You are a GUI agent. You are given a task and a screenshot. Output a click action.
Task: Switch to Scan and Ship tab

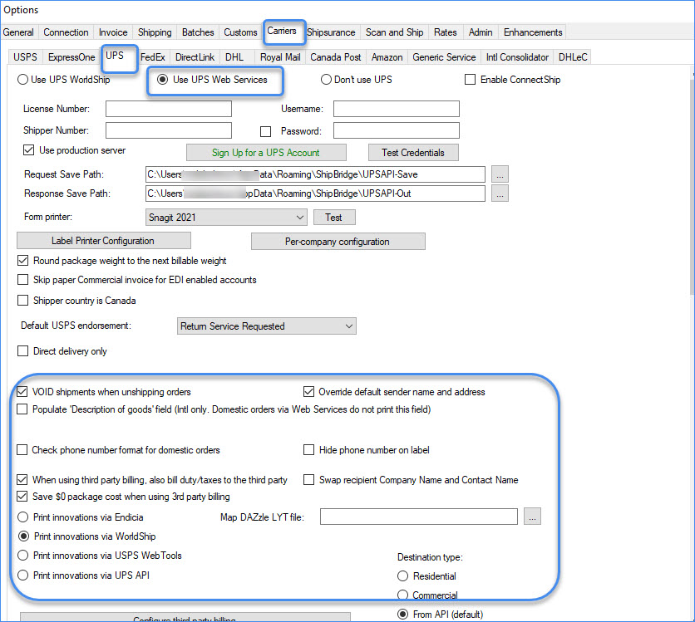[395, 32]
